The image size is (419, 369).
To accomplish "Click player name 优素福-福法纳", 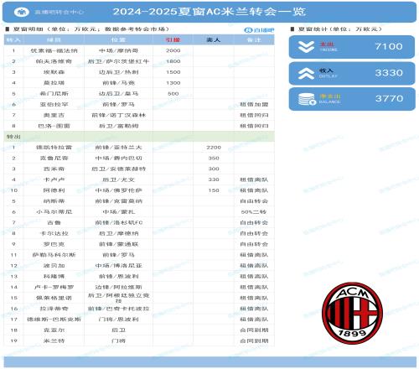I will (x=54, y=50).
